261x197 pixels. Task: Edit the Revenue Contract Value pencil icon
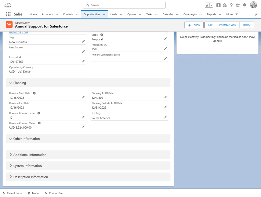point(83,127)
